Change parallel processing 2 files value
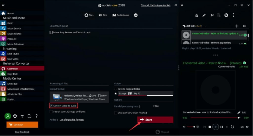The height and width of the screenshot is (136, 253). (x=156, y=106)
